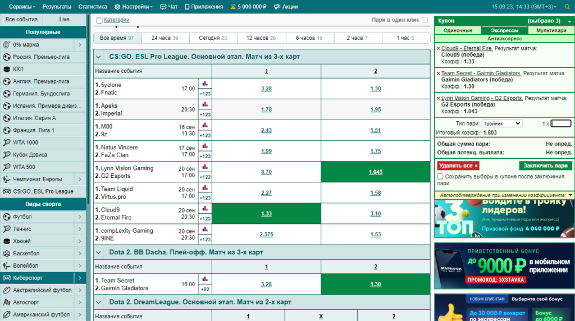Click the Волейбол sport icon
Screen dimensions: 575x321
7,265
